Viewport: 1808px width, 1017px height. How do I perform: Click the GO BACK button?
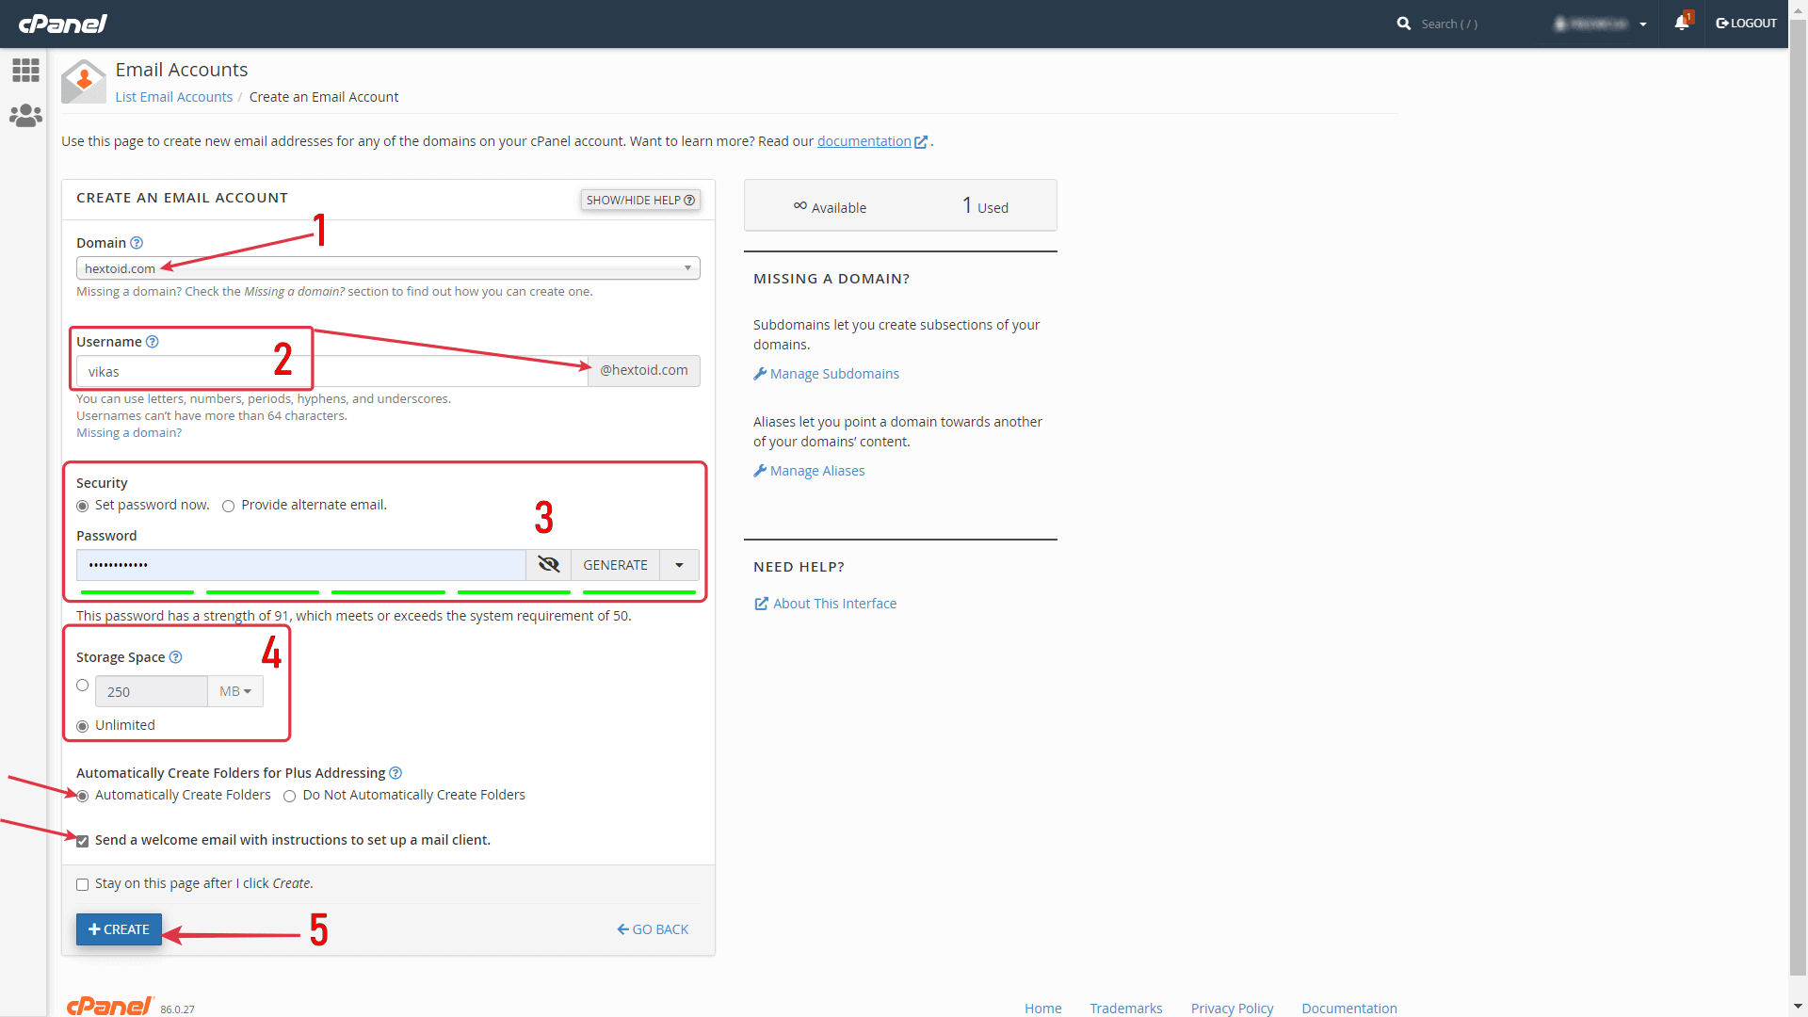(655, 928)
